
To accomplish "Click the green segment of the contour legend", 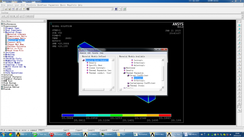I will [117, 115].
